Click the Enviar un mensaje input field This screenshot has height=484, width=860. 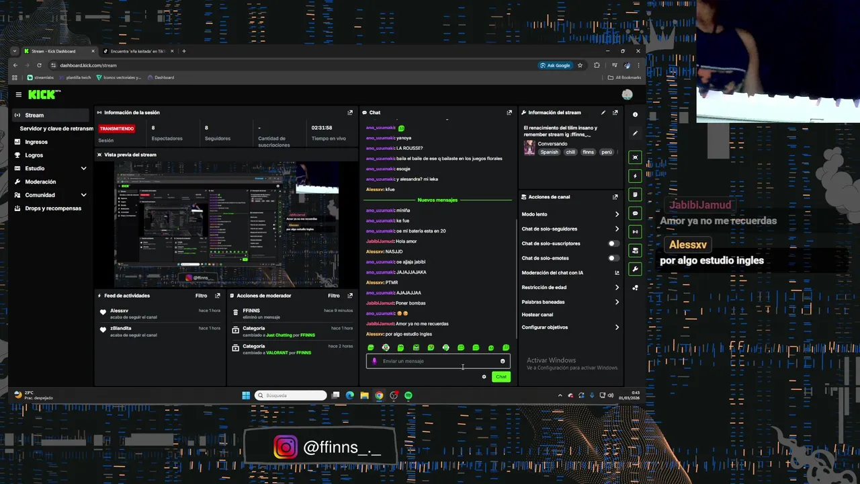tap(438, 361)
